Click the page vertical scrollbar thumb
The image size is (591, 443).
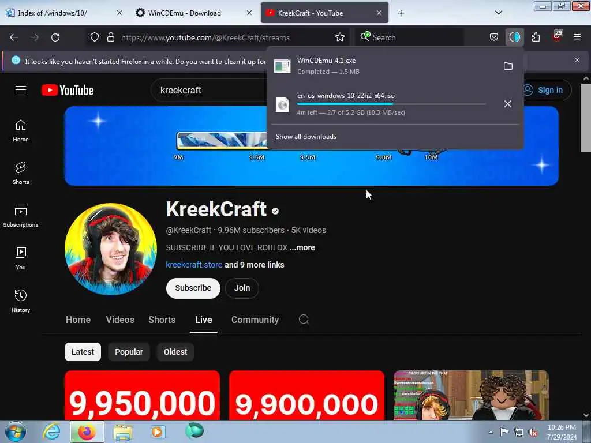tap(586, 118)
